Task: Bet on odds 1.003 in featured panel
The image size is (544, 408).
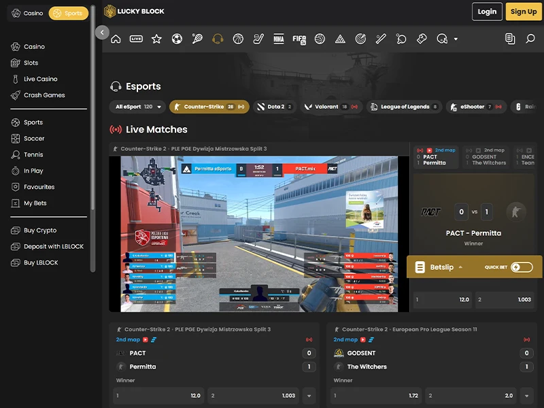Action: click(505, 299)
